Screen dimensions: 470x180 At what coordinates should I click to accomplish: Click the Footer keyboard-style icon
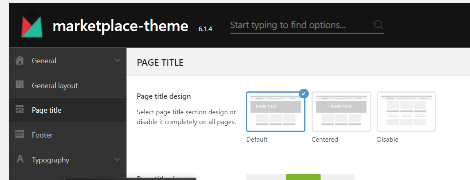tap(20, 135)
